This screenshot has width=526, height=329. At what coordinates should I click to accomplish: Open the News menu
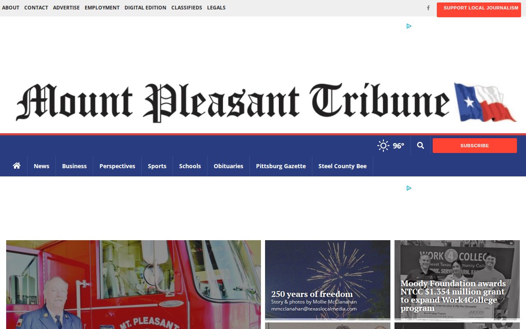coord(42,166)
